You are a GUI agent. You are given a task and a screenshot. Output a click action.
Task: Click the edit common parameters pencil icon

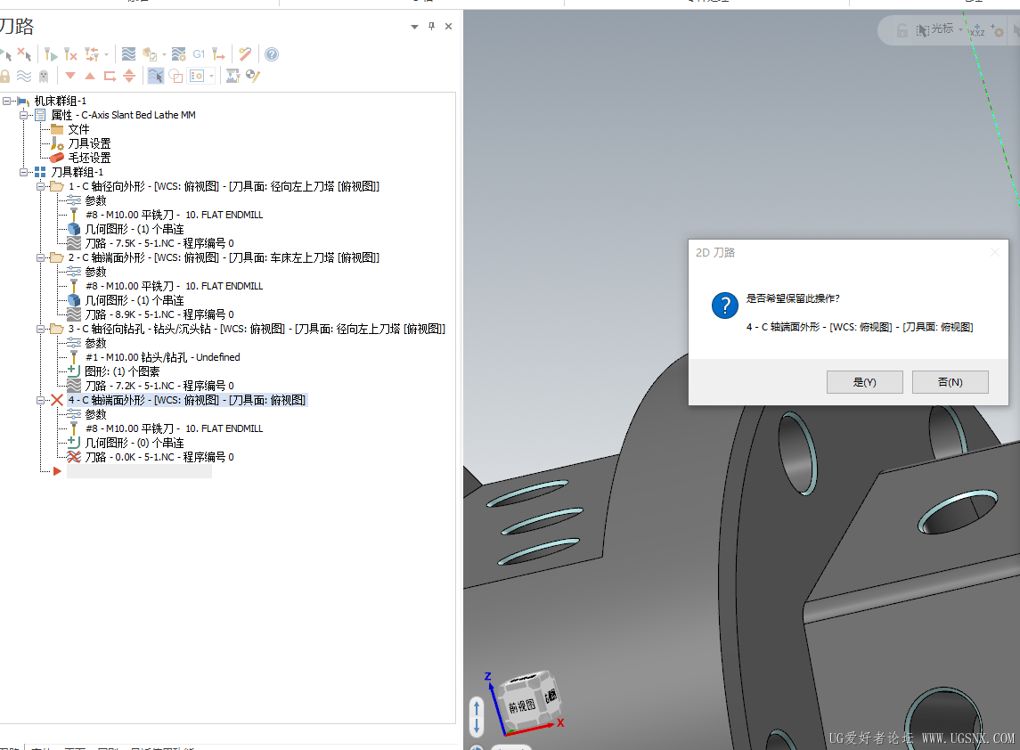(x=253, y=76)
